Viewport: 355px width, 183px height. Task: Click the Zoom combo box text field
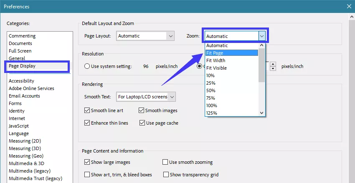click(x=232, y=36)
